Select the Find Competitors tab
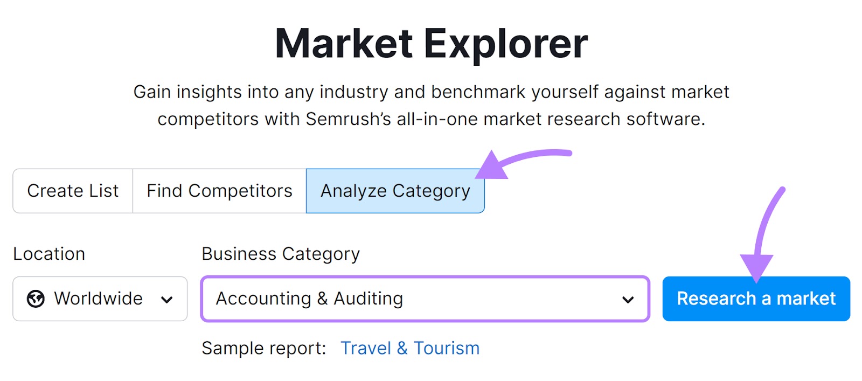 [x=218, y=190]
